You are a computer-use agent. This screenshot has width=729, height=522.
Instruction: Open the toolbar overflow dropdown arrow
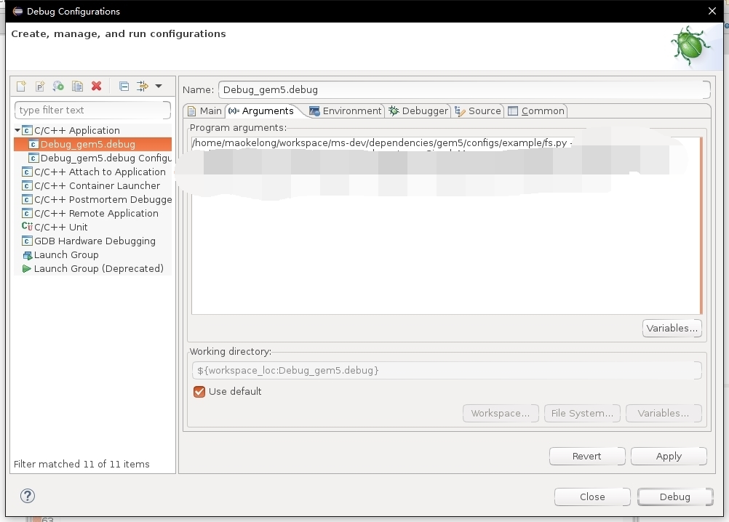[x=160, y=86]
